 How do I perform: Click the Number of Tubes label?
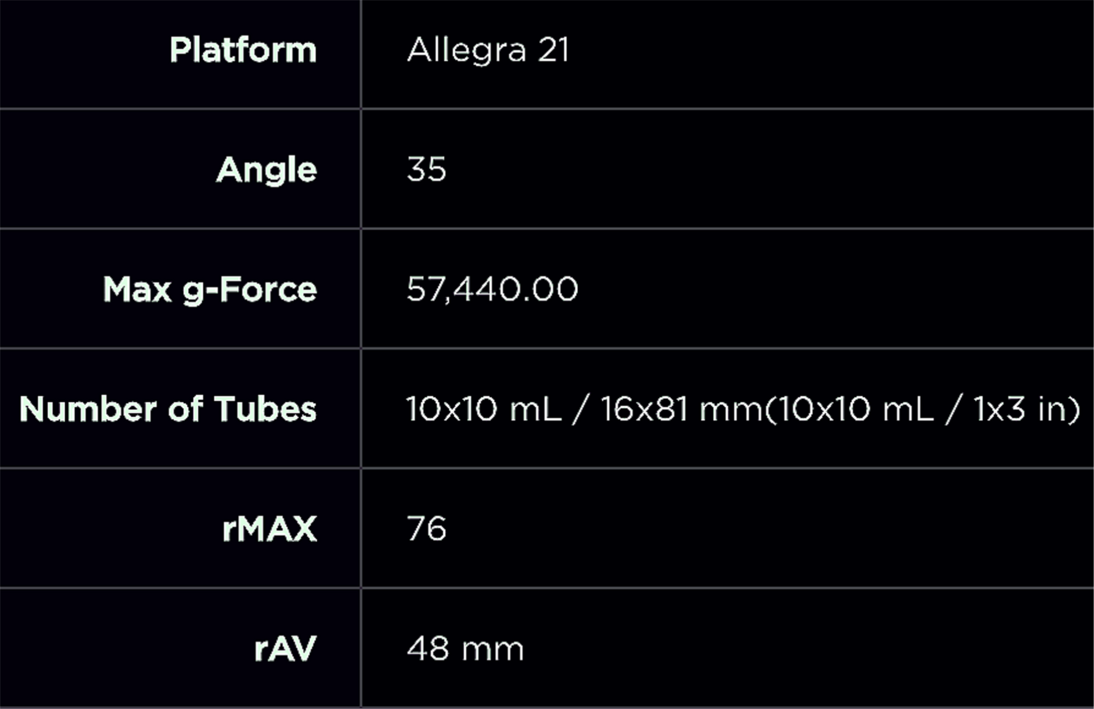click(168, 409)
